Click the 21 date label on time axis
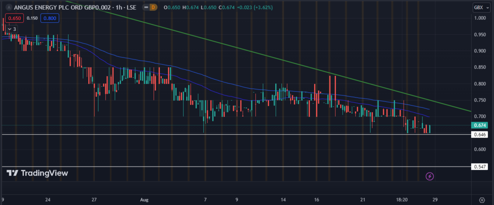Image resolution: width=494 pixels, height=205 pixels. [363, 200]
